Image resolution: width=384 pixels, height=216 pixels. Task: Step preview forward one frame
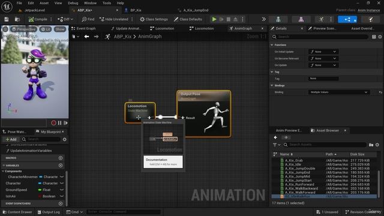point(65,123)
